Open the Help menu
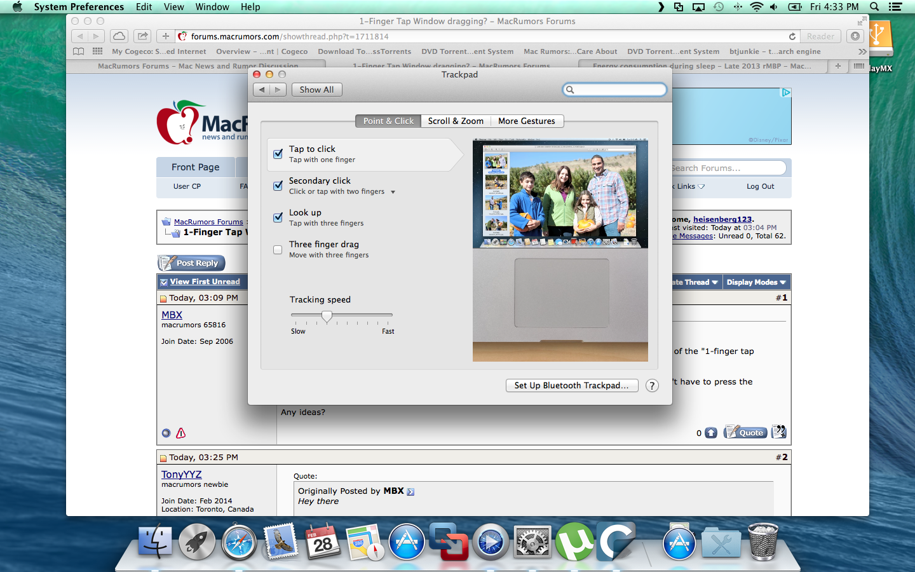 point(250,7)
